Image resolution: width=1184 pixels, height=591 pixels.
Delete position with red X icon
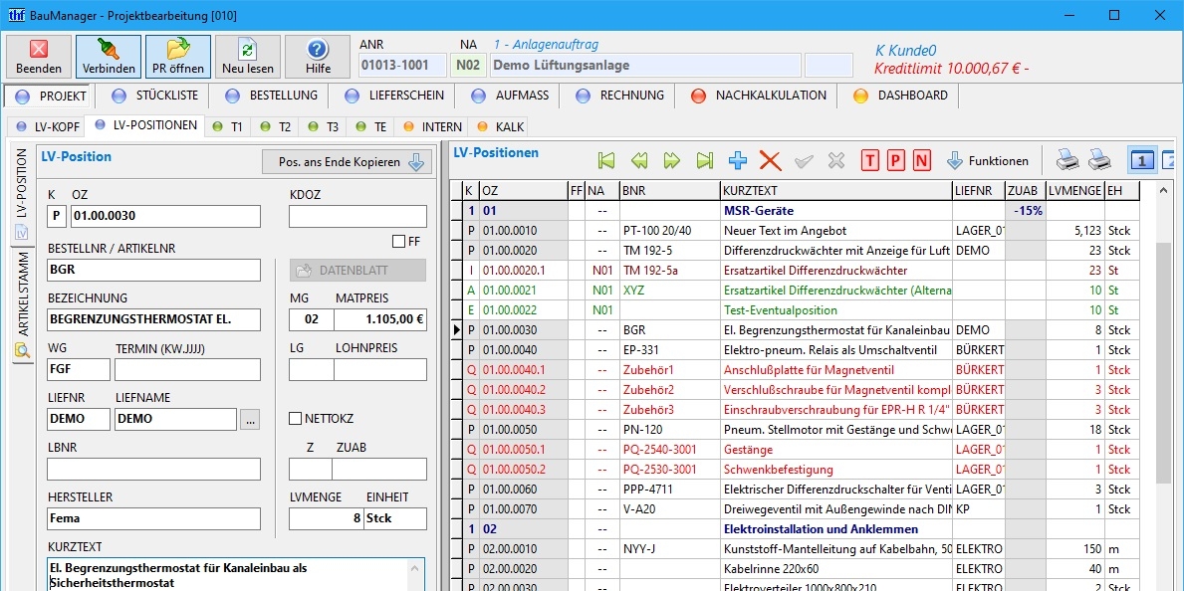770,160
